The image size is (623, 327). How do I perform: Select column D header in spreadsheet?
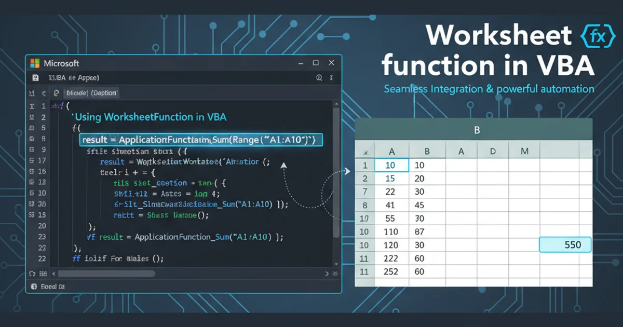coord(493,151)
